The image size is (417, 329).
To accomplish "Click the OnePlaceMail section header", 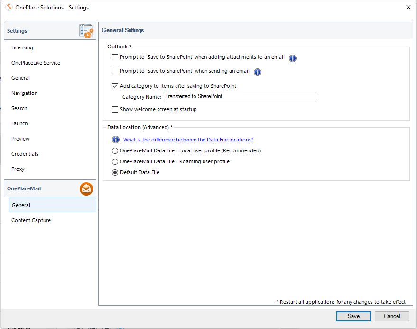I will coord(50,189).
